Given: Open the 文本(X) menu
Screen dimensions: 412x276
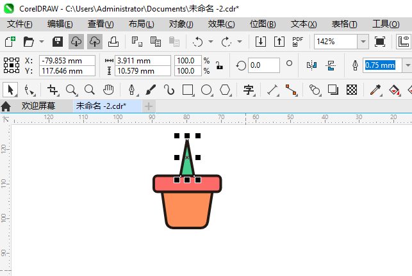Looking at the screenshot, I should click(304, 24).
